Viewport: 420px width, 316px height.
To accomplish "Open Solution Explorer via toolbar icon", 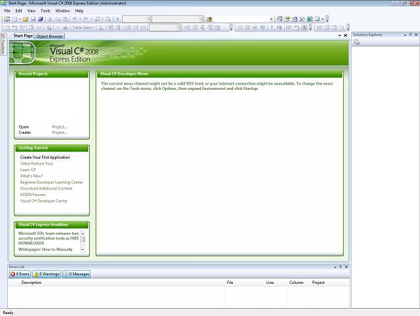I will click(280, 19).
